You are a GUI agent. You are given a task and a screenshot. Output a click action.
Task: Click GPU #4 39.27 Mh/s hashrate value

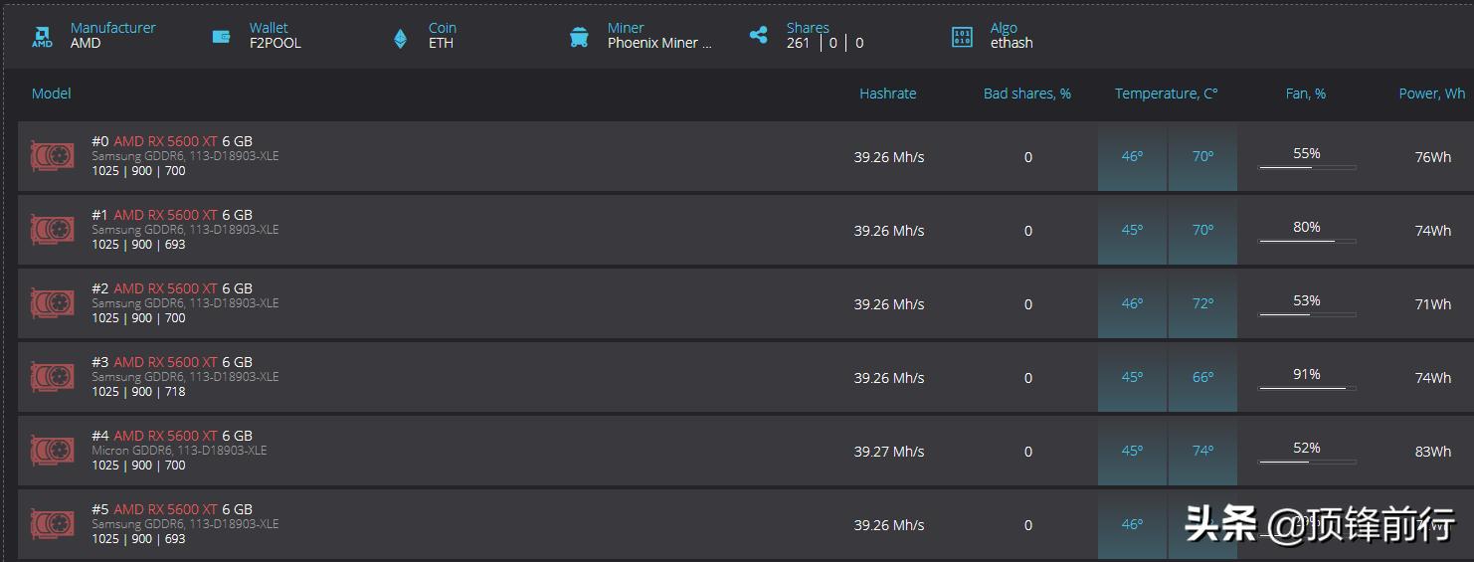888,452
